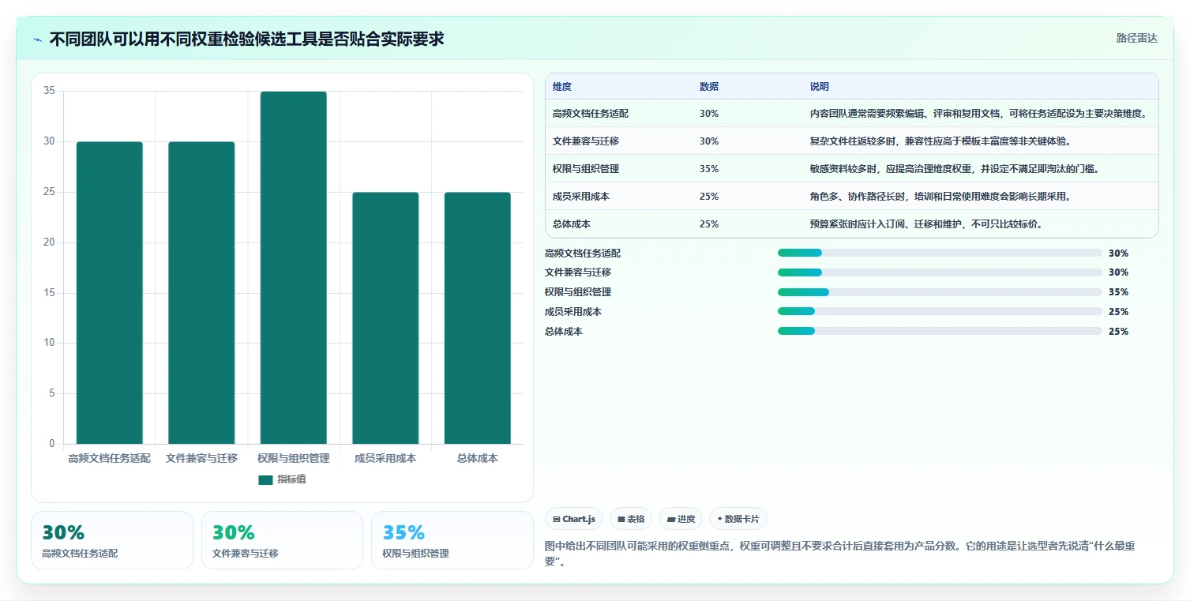
Task: Click the 权限与组织管理 progress bar
Action: click(940, 292)
